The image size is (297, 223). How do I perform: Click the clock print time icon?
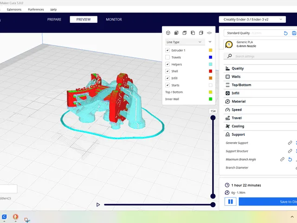(227, 185)
